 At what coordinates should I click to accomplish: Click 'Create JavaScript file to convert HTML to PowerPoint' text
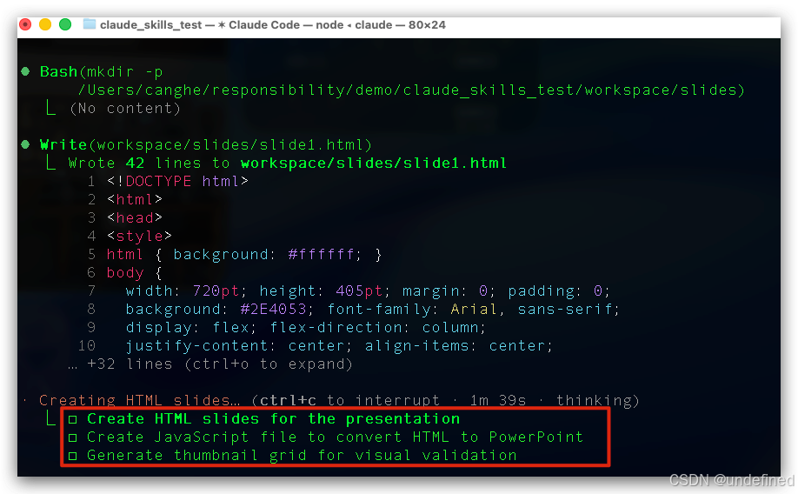[x=335, y=437]
